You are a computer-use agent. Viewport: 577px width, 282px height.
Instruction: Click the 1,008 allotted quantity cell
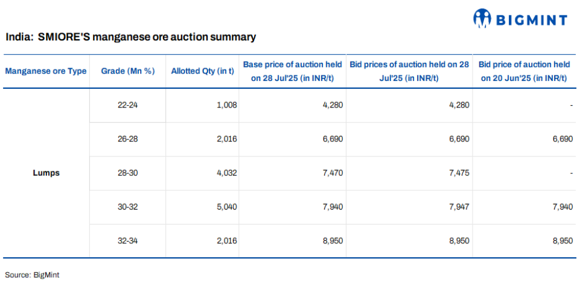227,105
